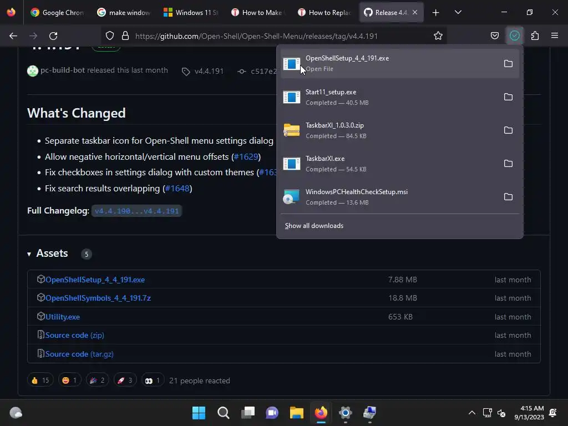
Task: Open pc-build-bot profile link
Action: click(63, 70)
